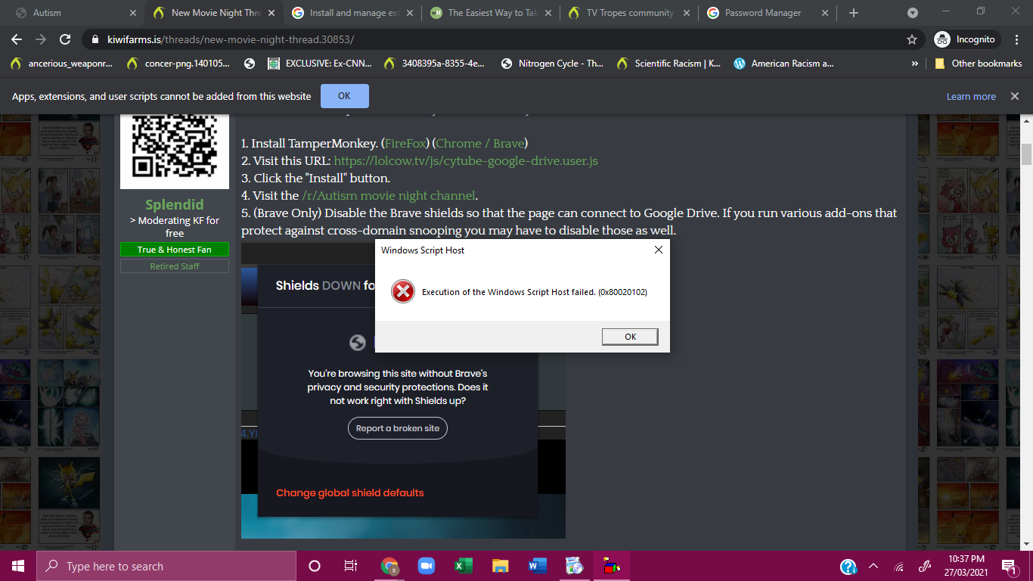Image resolution: width=1033 pixels, height=581 pixels.
Task: Click the QR code avatar image
Action: click(x=175, y=150)
